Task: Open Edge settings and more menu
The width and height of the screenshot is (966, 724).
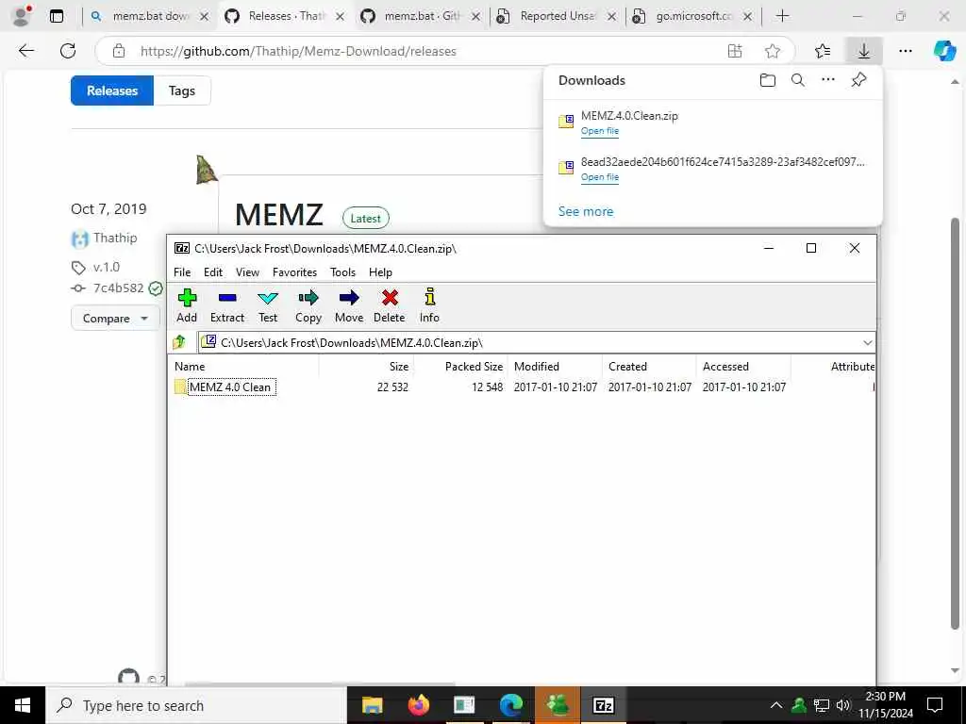Action: tap(905, 51)
